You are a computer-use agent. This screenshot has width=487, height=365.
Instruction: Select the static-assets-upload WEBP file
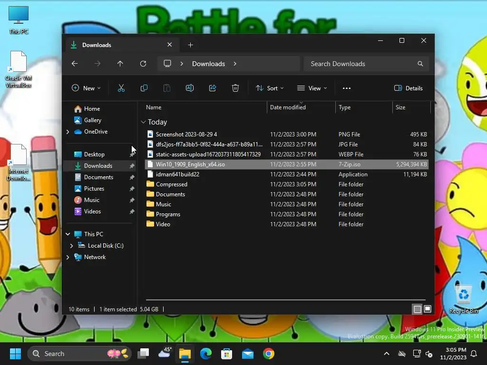(287, 154)
